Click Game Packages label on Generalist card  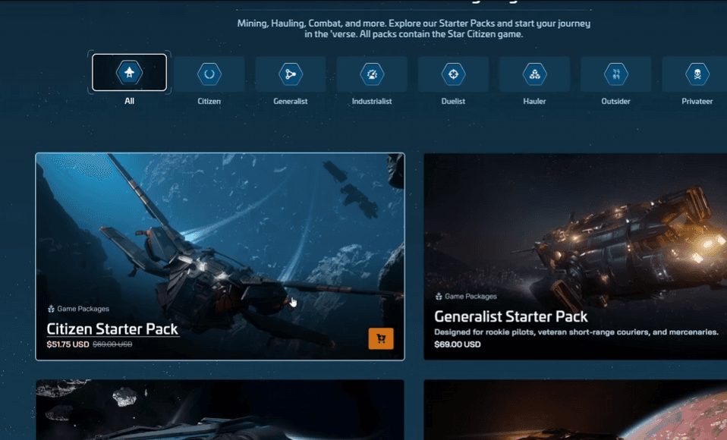point(466,297)
